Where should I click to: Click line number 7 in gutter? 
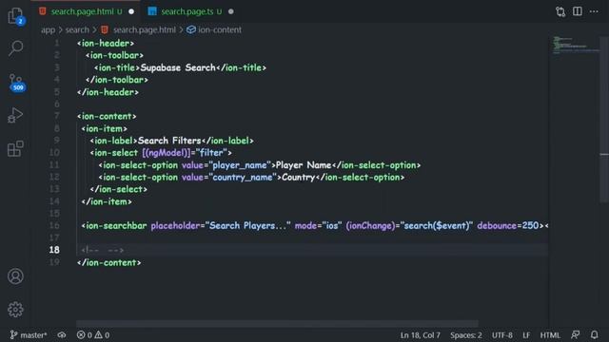click(x=57, y=116)
